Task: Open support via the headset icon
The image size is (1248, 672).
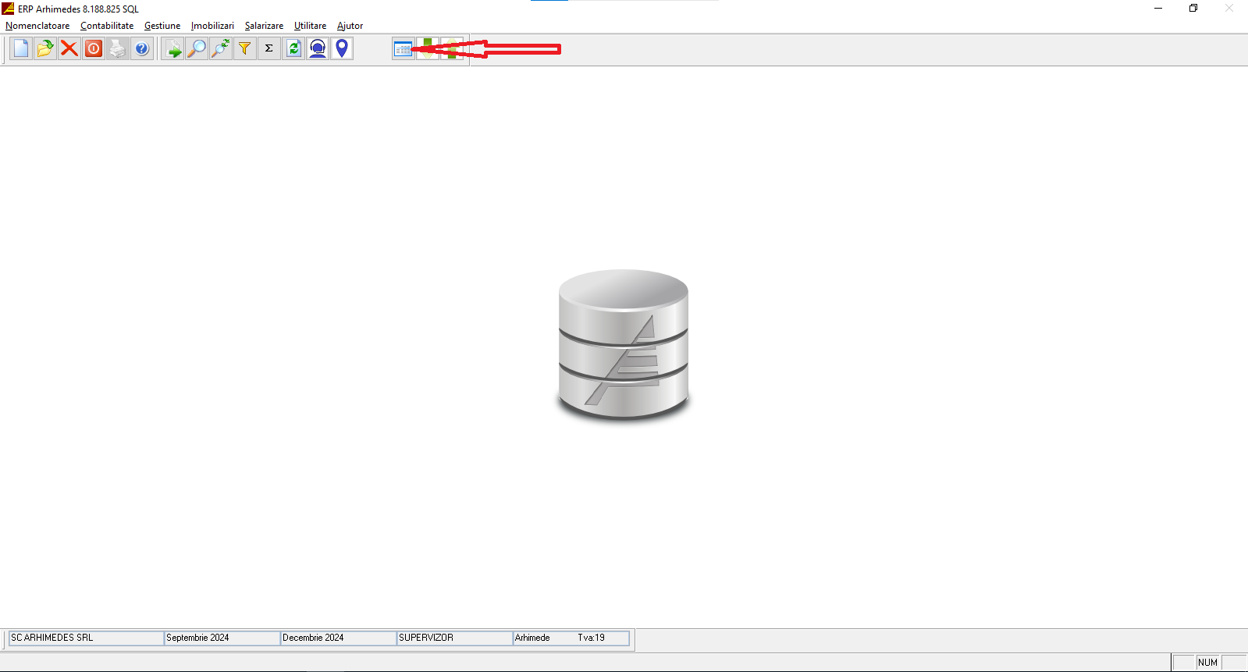Action: [x=318, y=48]
